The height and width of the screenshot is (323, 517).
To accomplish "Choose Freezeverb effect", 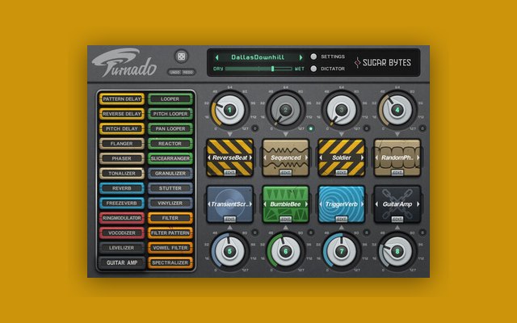I will 122,203.
